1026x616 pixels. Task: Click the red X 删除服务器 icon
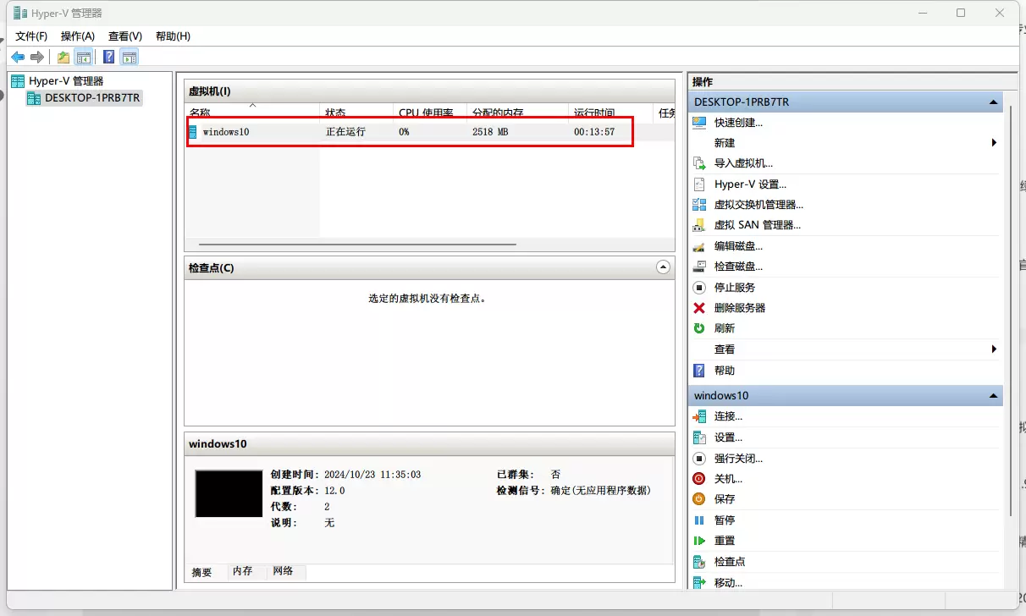coord(699,308)
